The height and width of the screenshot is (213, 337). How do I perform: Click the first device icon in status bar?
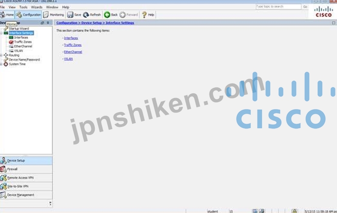(255, 211)
